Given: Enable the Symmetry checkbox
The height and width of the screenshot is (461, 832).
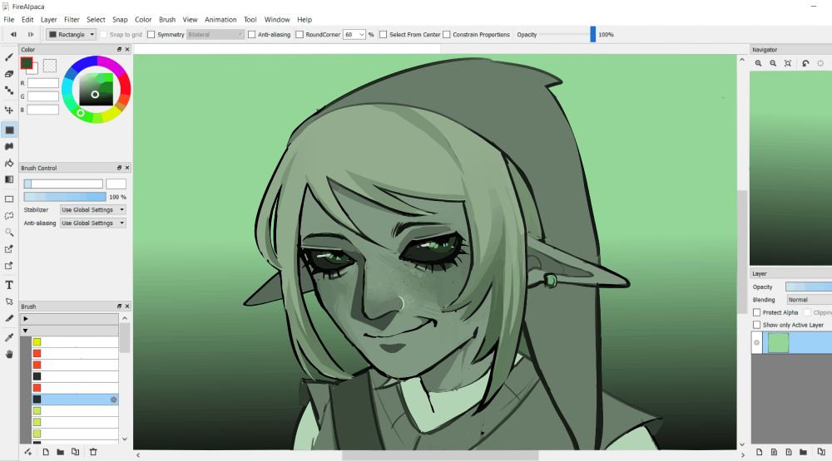Looking at the screenshot, I should [151, 34].
